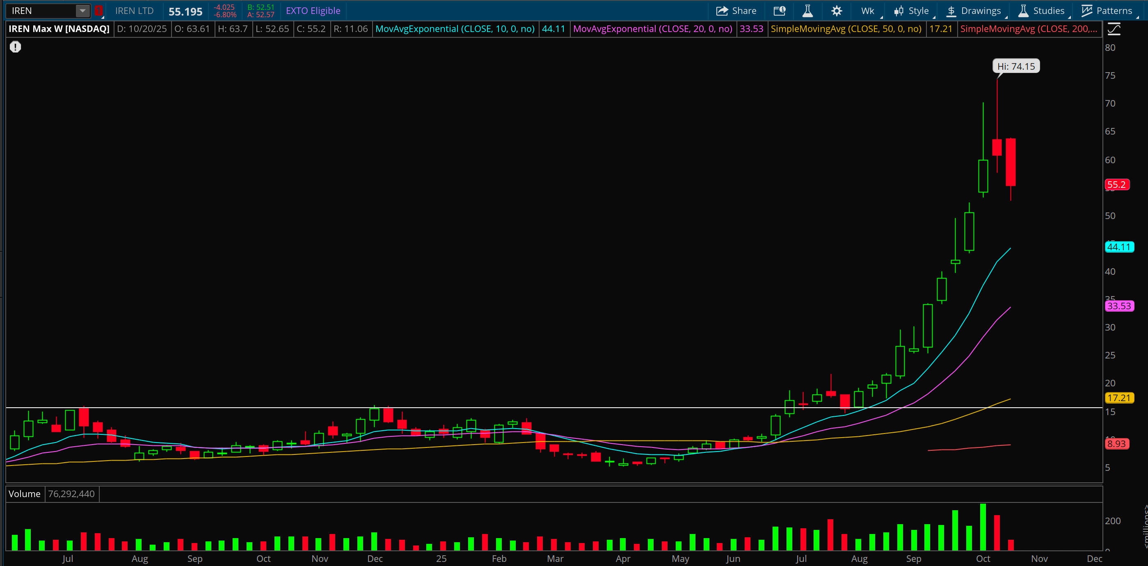This screenshot has width=1148, height=566.
Task: Open the symbol info card icon
Action: pyautogui.click(x=780, y=11)
